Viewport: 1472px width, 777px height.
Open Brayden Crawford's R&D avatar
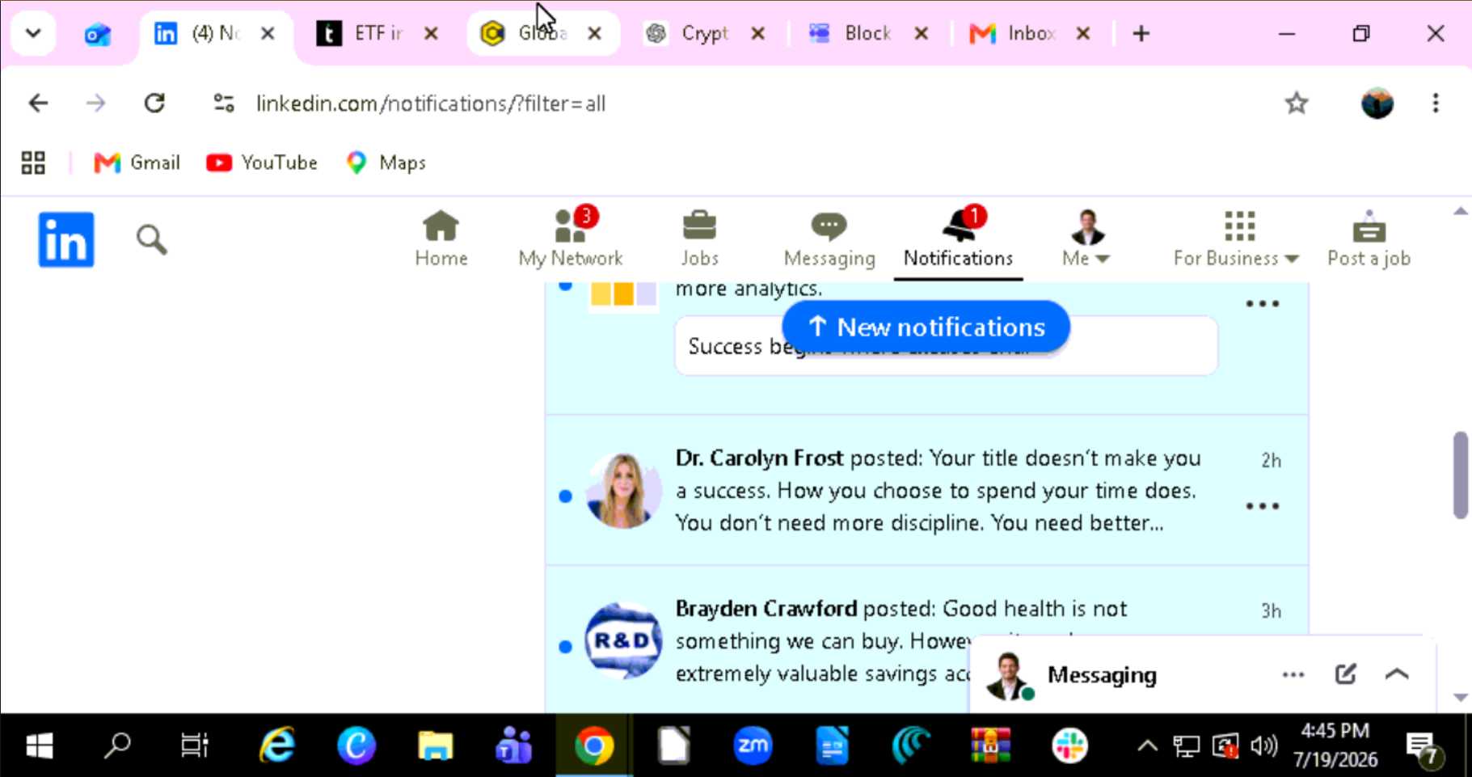tap(622, 641)
